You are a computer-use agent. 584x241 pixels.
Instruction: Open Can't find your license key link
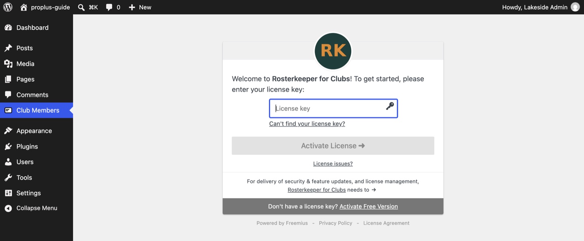[307, 124]
